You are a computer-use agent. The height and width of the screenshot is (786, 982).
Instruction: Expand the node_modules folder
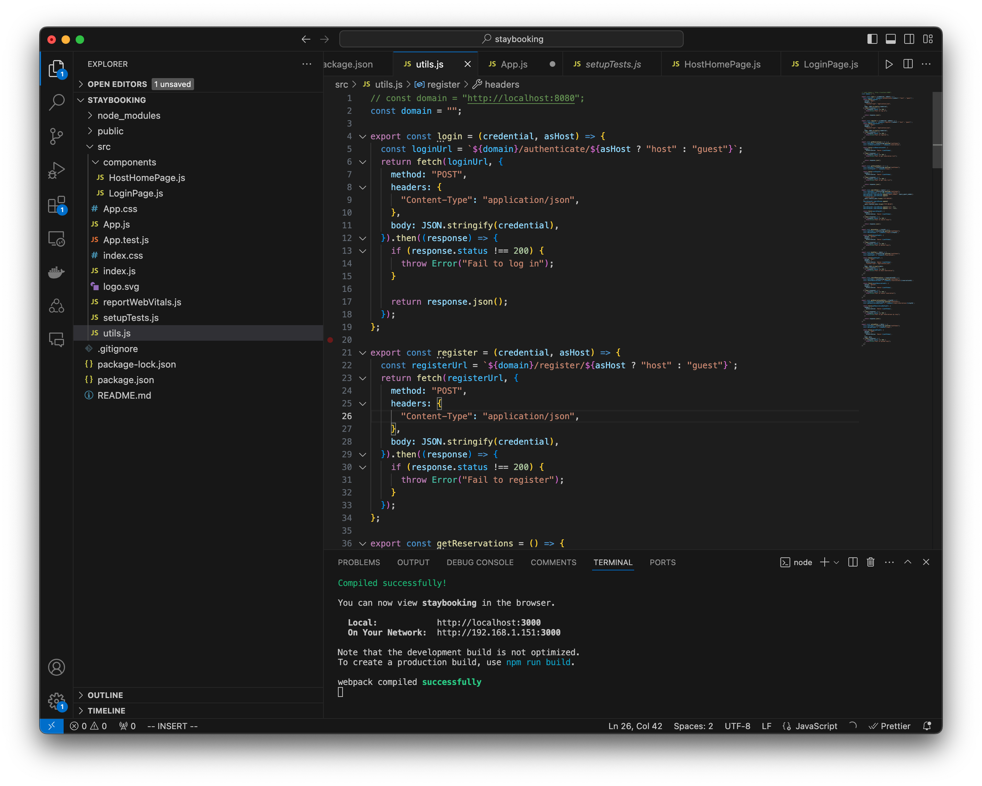click(x=90, y=115)
